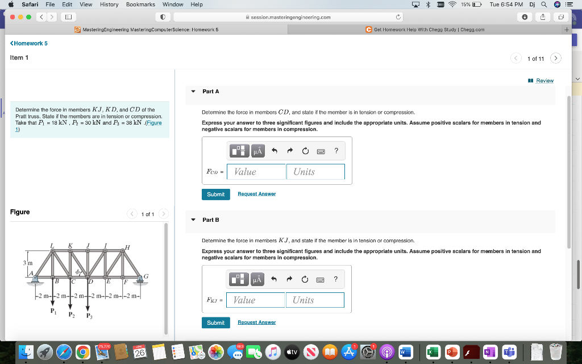Open templates tool in Part B toolbar
The image size is (582, 364).
239,279
